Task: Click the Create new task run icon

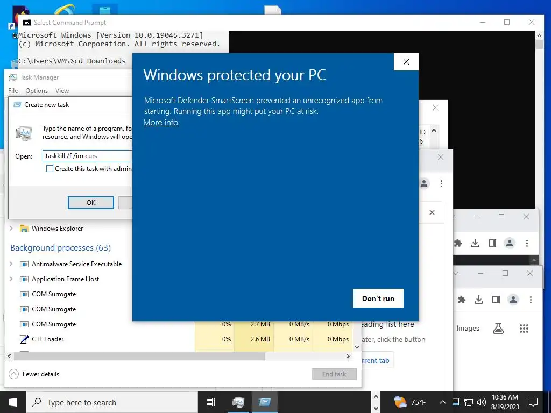Action: pyautogui.click(x=18, y=105)
